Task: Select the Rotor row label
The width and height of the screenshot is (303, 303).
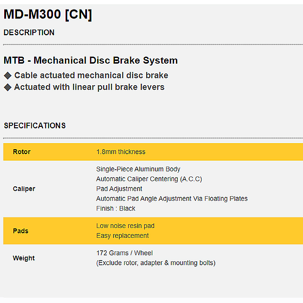Action: tap(22, 152)
